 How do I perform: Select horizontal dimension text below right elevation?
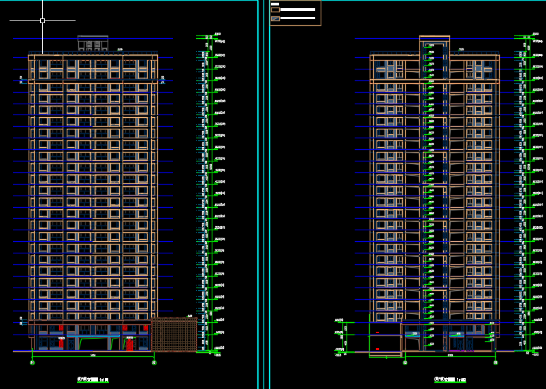450,356
